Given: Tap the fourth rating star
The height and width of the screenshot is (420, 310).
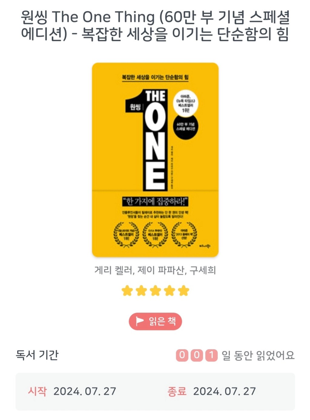Looking at the screenshot, I should (x=170, y=291).
